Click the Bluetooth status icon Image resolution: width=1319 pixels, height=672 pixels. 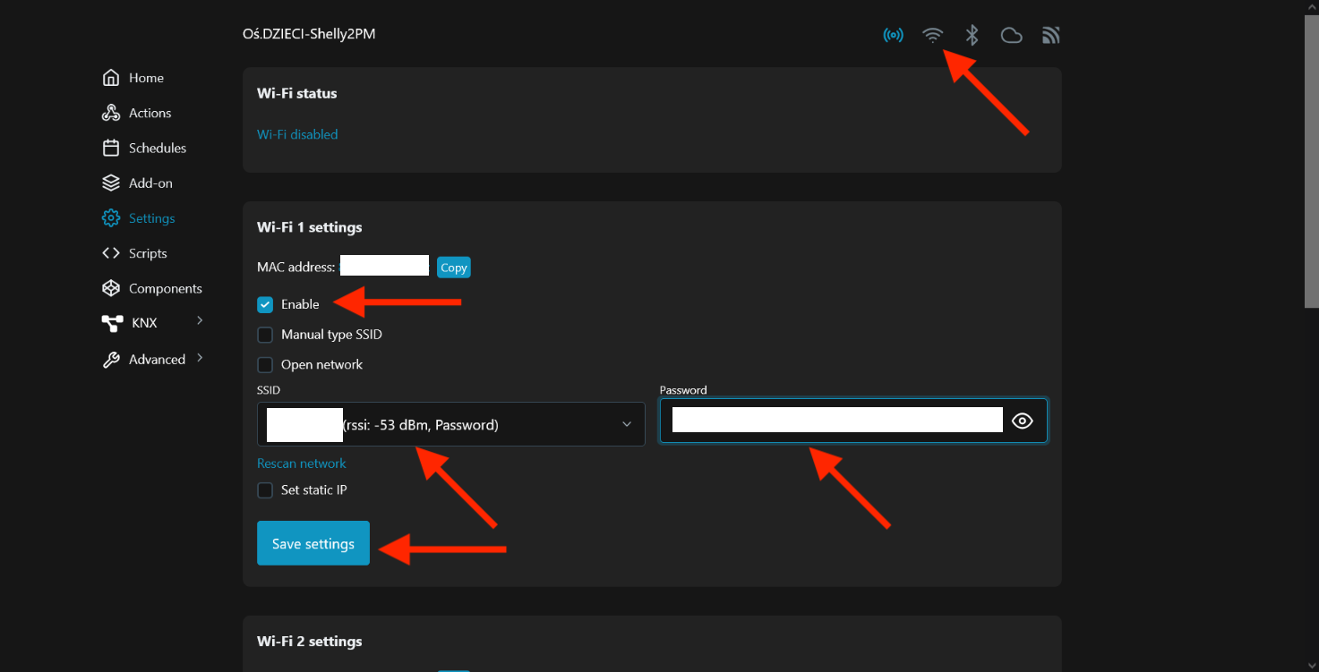[972, 36]
